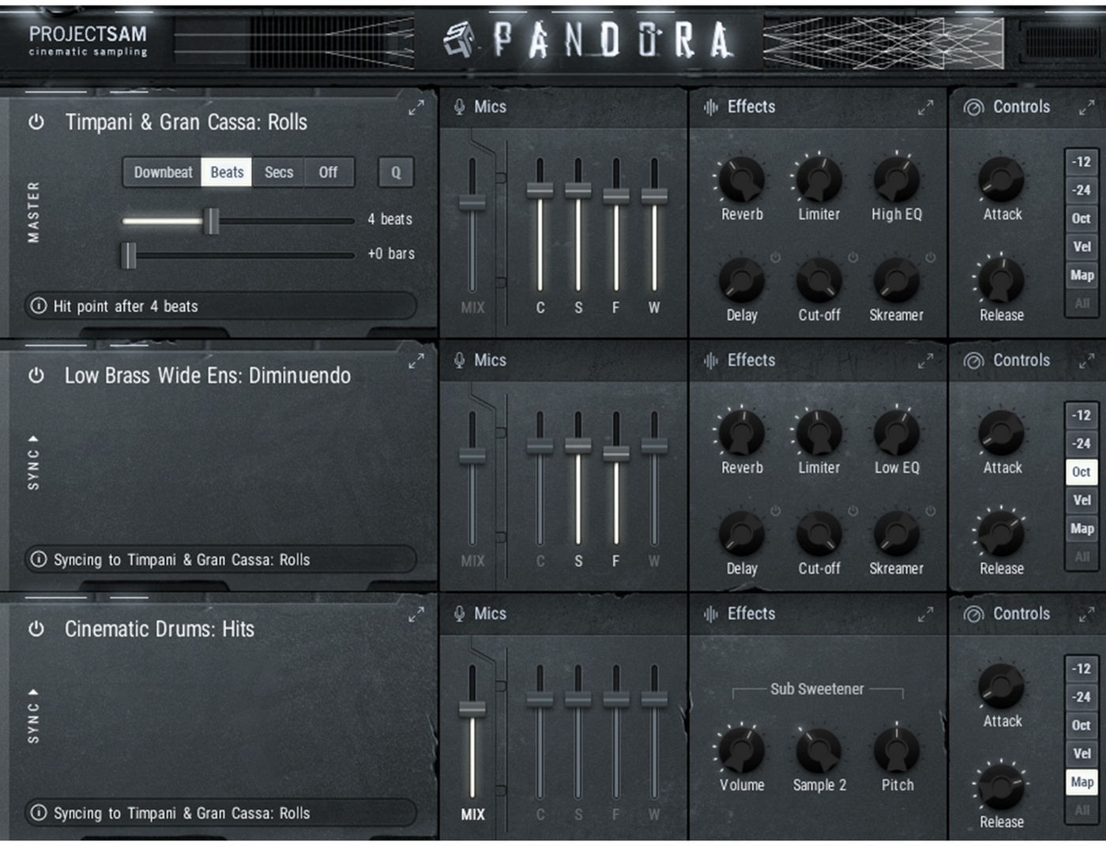
Task: Open the SYNC arrow on the Cinematic Drums layer
Action: click(x=33, y=692)
